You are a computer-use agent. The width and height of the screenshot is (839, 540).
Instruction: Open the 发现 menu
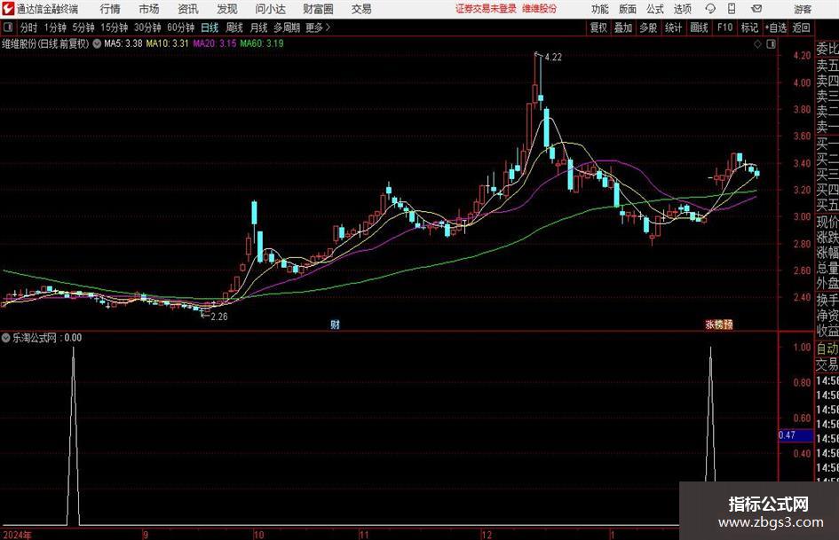point(227,9)
